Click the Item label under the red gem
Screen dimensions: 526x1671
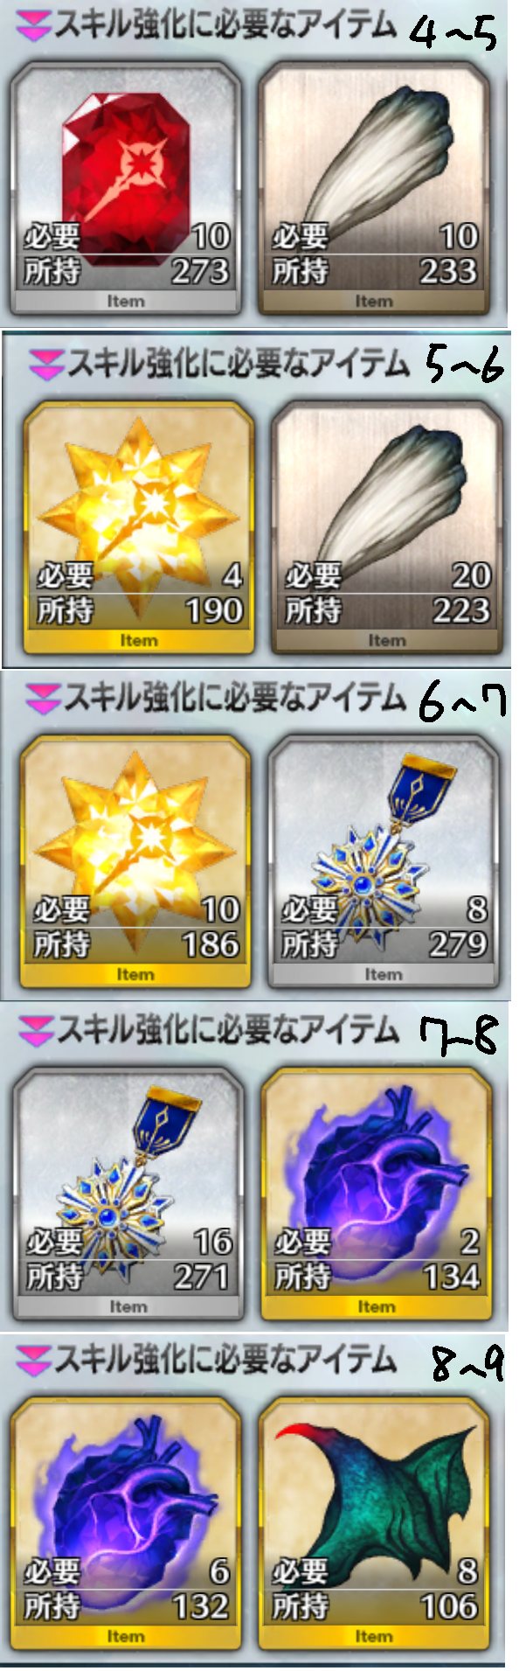(x=126, y=302)
